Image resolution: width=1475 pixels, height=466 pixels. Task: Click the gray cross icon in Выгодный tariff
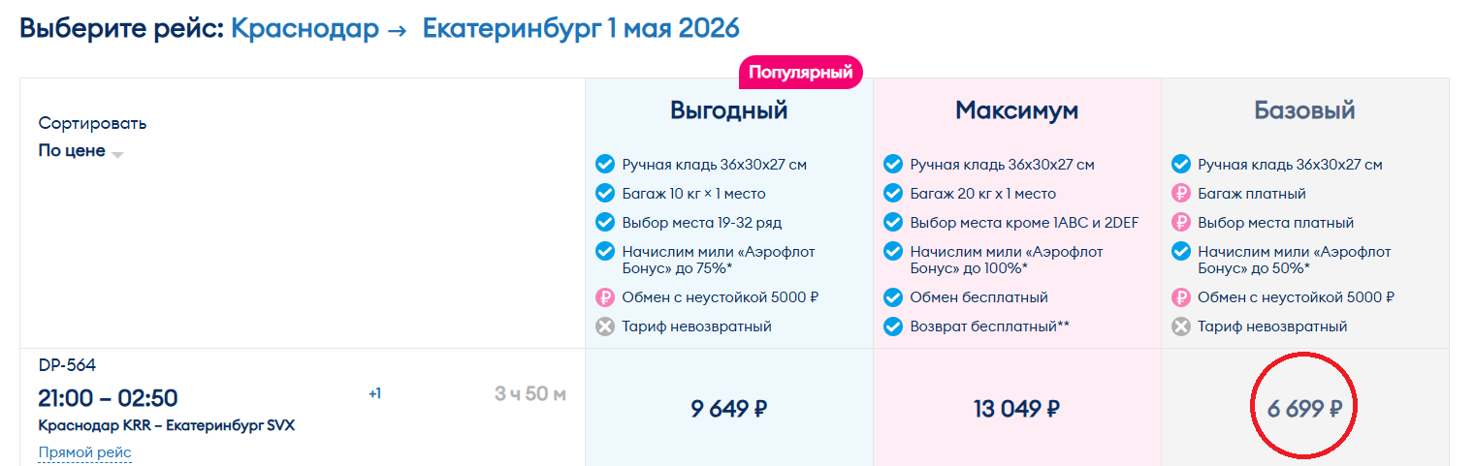coord(605,326)
